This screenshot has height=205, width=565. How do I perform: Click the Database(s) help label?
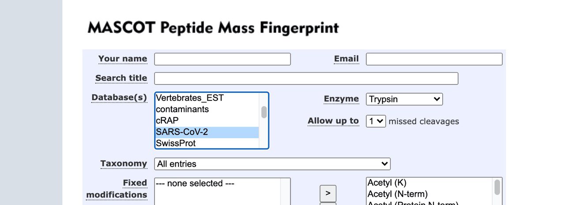point(119,98)
